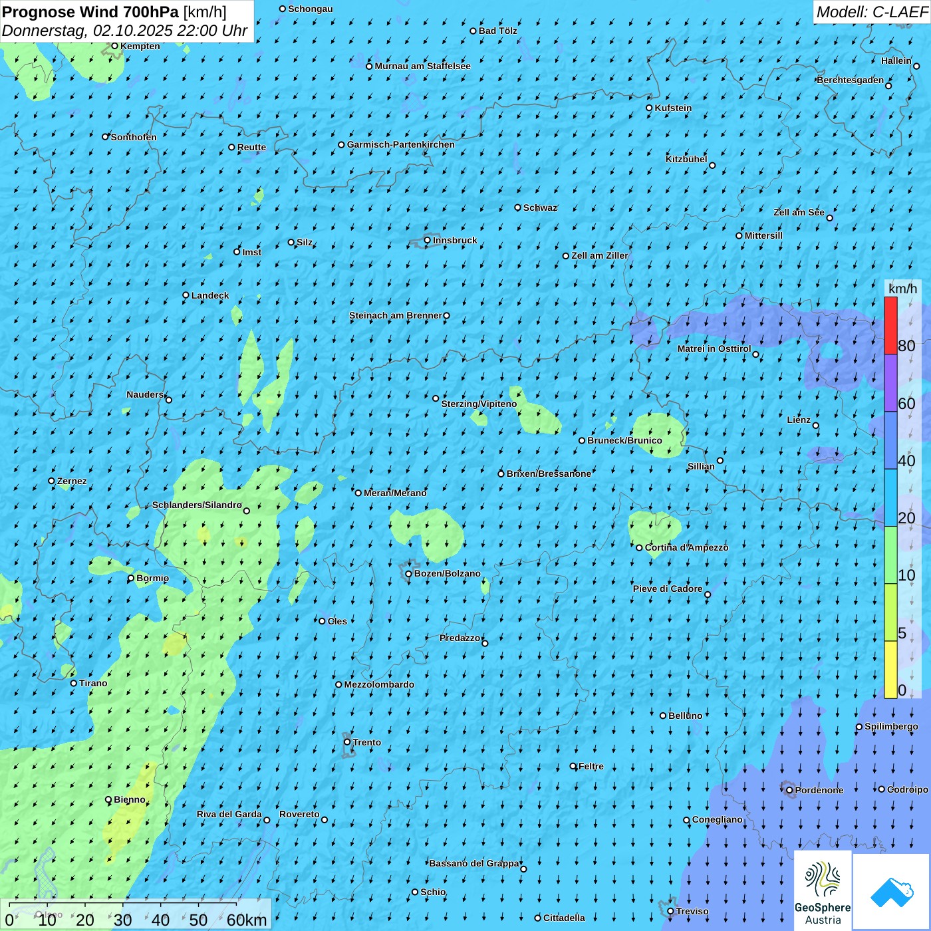Click the 30 mark on the scale bar
This screenshot has height=931, width=931.
(122, 920)
